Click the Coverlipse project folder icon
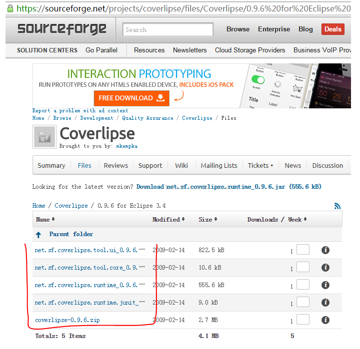Image resolution: width=360 pixels, height=349 pixels. 44,137
